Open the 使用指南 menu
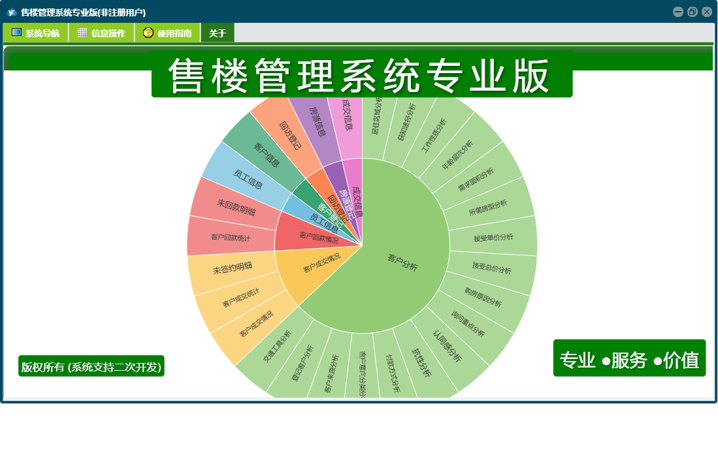Image resolution: width=718 pixels, height=472 pixels. (167, 33)
